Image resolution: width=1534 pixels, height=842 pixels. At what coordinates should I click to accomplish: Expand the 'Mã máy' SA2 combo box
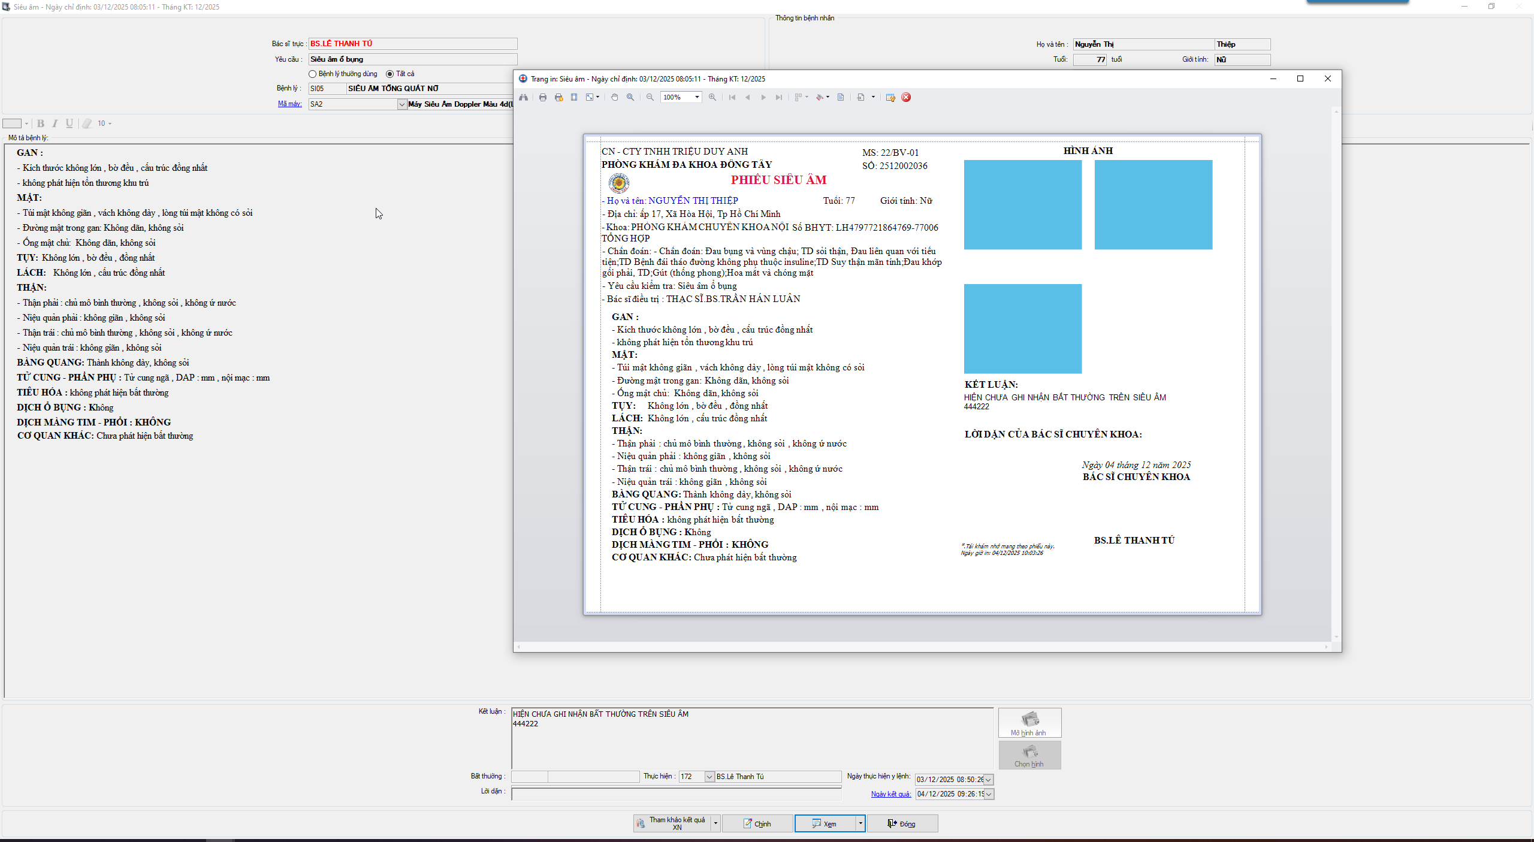402,104
